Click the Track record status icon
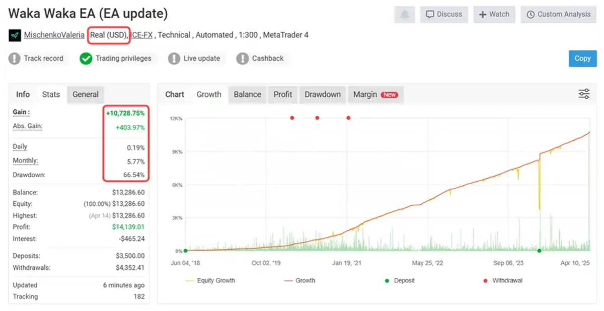 tap(14, 58)
